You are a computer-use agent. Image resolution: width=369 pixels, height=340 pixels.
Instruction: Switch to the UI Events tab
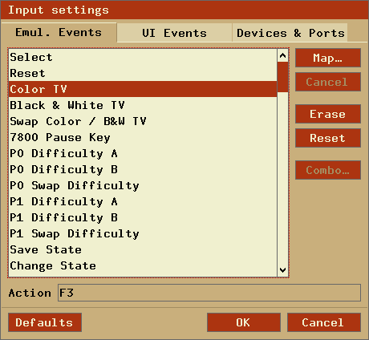point(174,33)
